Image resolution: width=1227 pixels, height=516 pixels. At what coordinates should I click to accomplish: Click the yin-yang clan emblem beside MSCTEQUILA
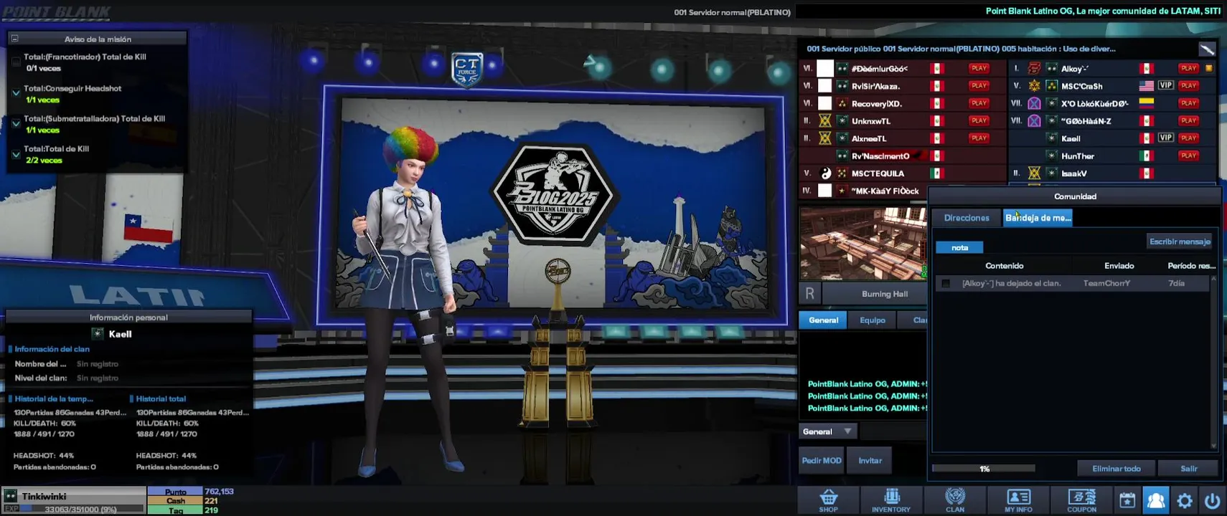pos(825,173)
